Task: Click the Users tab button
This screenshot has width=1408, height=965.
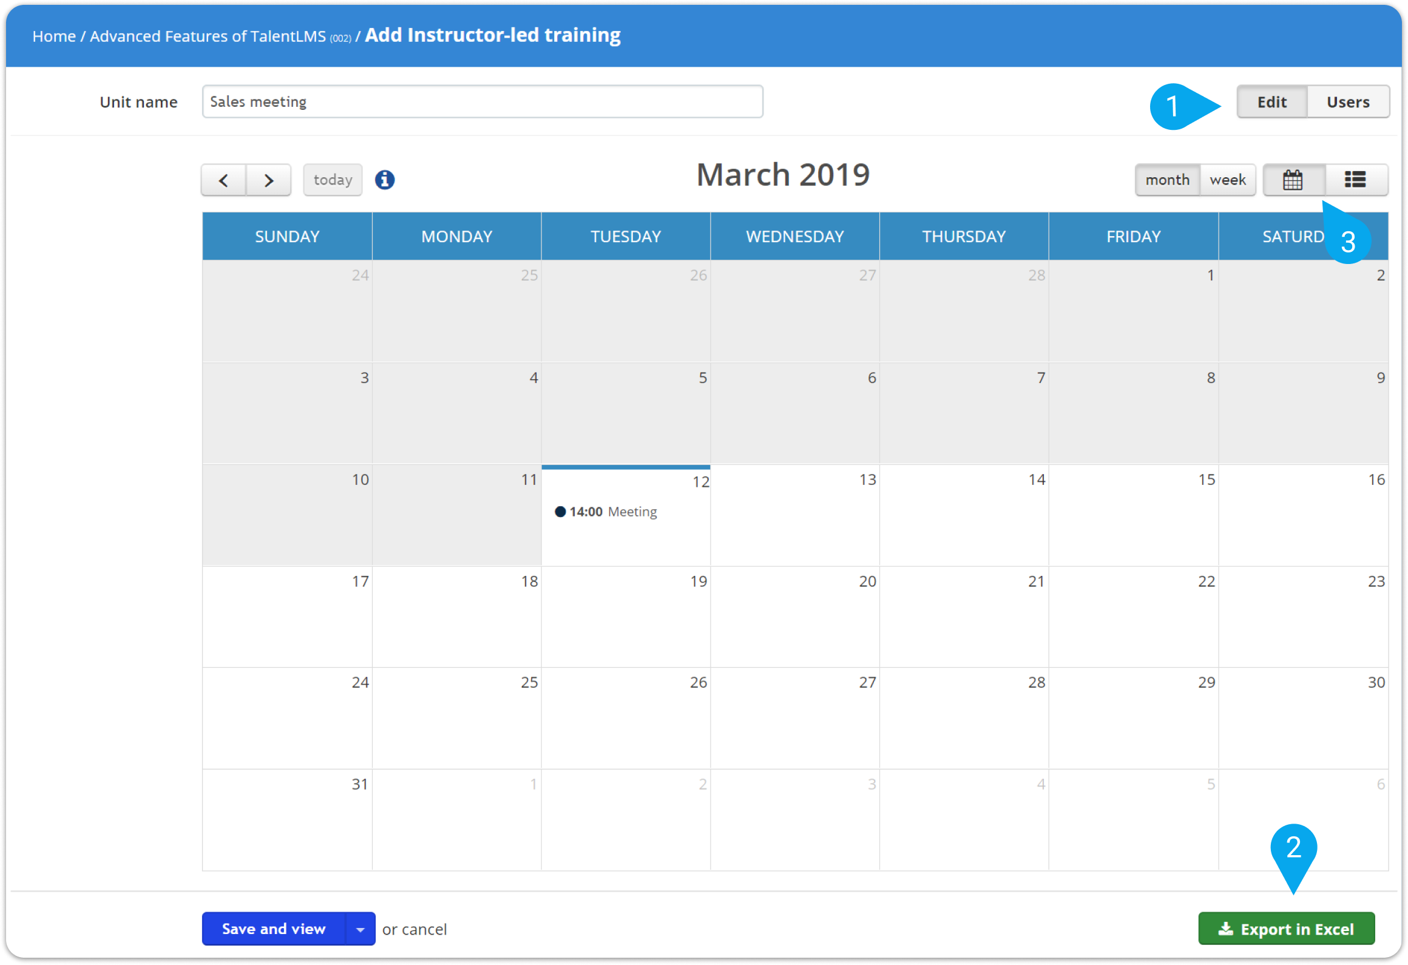Action: (x=1346, y=101)
